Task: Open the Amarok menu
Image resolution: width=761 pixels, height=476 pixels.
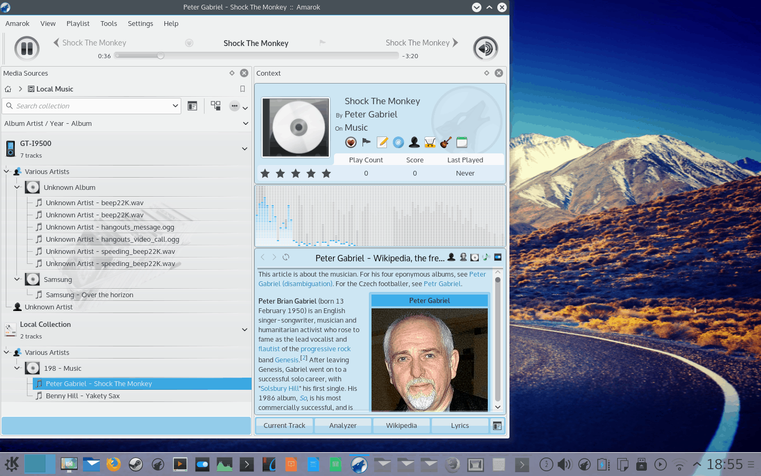Action: pos(17,23)
